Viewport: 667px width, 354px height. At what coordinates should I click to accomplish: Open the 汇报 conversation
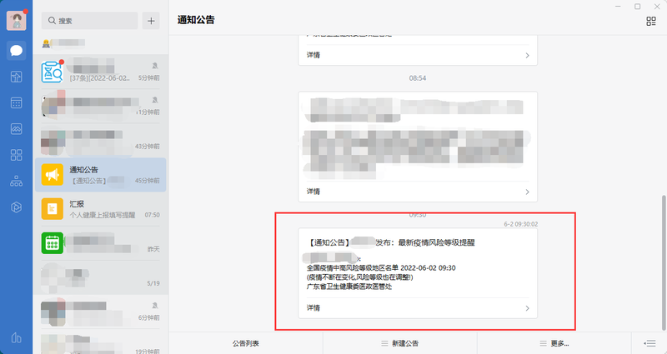click(x=100, y=209)
